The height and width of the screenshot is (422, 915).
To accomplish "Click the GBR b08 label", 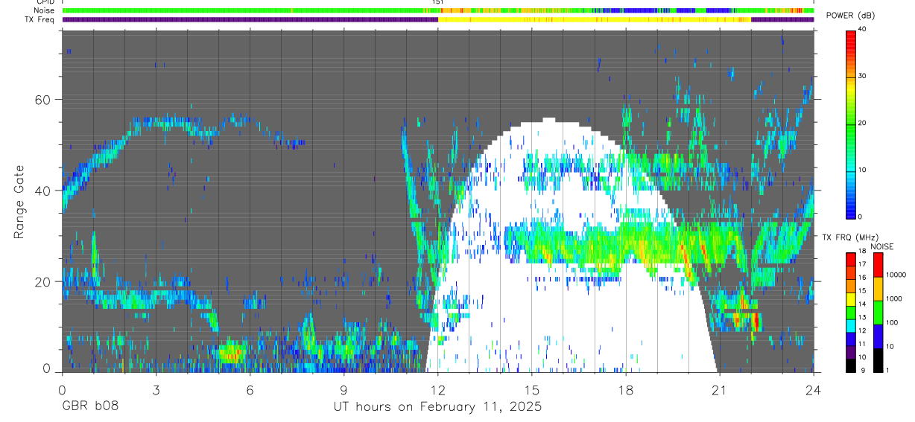I will pyautogui.click(x=89, y=407).
